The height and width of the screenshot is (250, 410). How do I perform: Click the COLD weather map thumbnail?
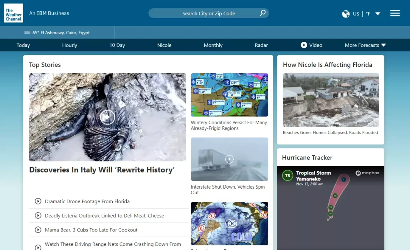pos(229,223)
